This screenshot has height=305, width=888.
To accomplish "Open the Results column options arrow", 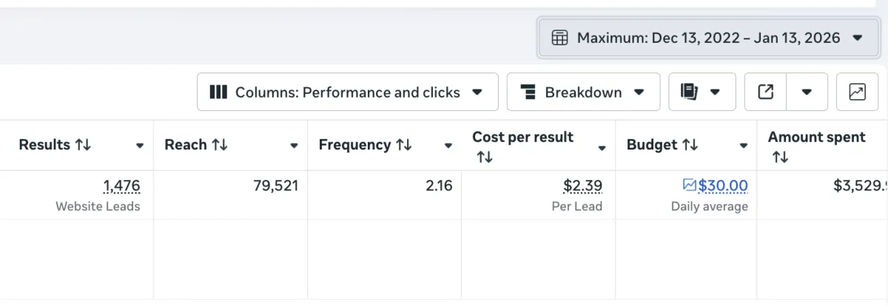I will 140,146.
